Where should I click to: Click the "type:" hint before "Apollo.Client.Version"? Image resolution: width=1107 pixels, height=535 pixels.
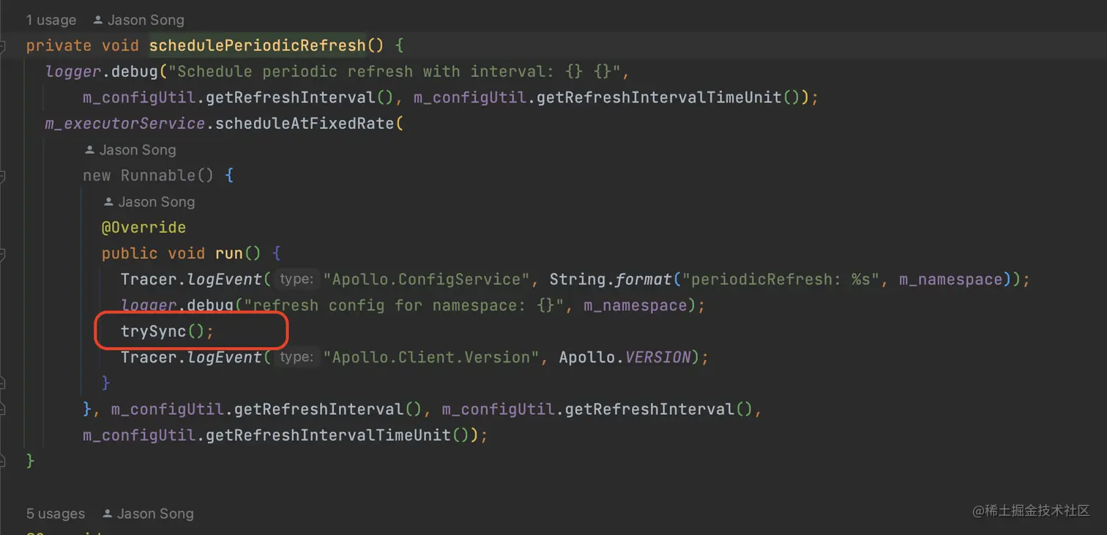297,357
